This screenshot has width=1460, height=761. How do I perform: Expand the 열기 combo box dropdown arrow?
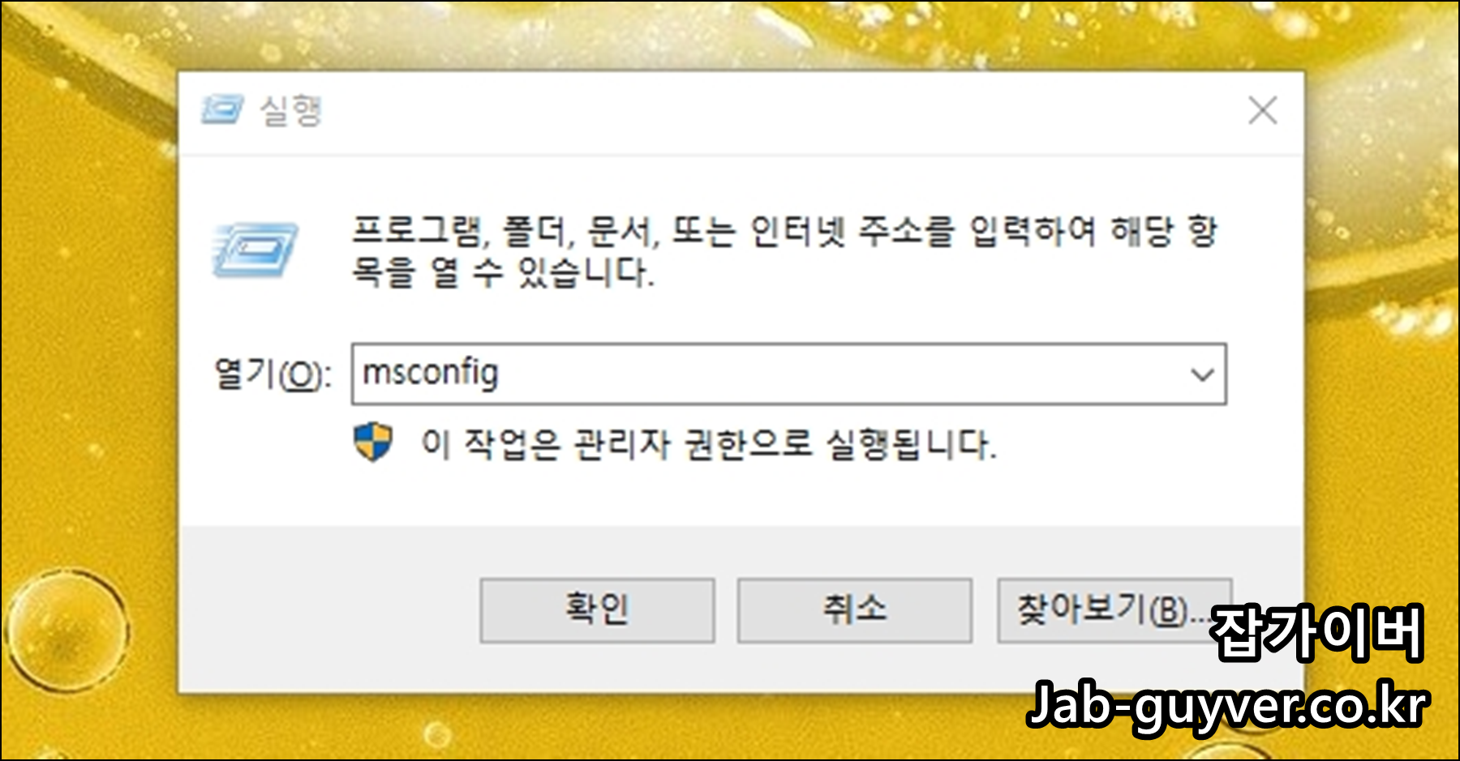[1201, 374]
